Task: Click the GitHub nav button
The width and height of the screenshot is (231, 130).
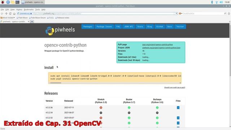Action: click(160, 26)
